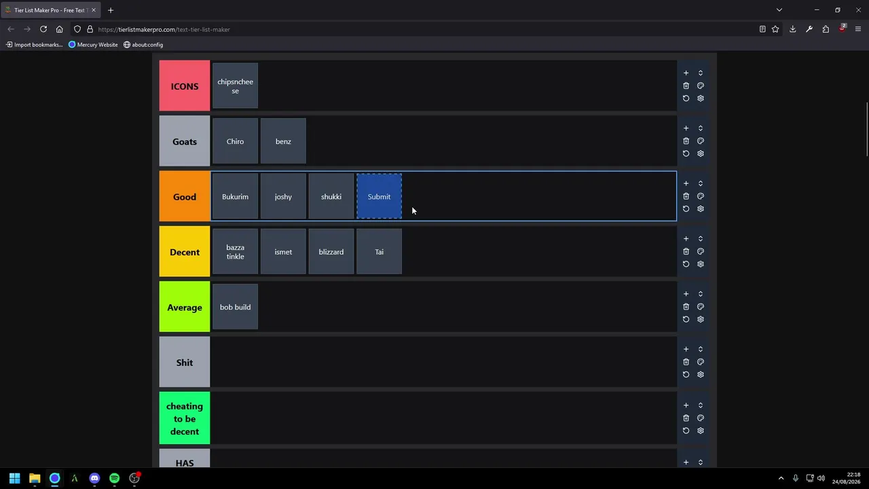Reset the ICONS tier row
Viewport: 869px width, 489px height.
point(686,98)
